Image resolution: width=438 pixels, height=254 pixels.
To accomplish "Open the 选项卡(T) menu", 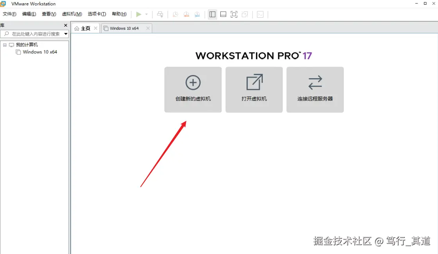I will point(97,14).
